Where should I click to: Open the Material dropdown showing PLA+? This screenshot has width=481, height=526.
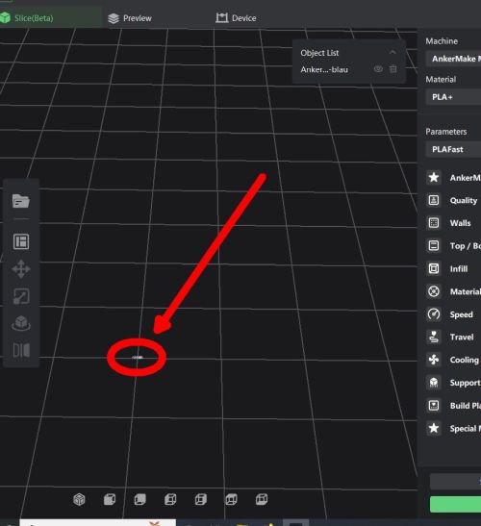(x=453, y=97)
